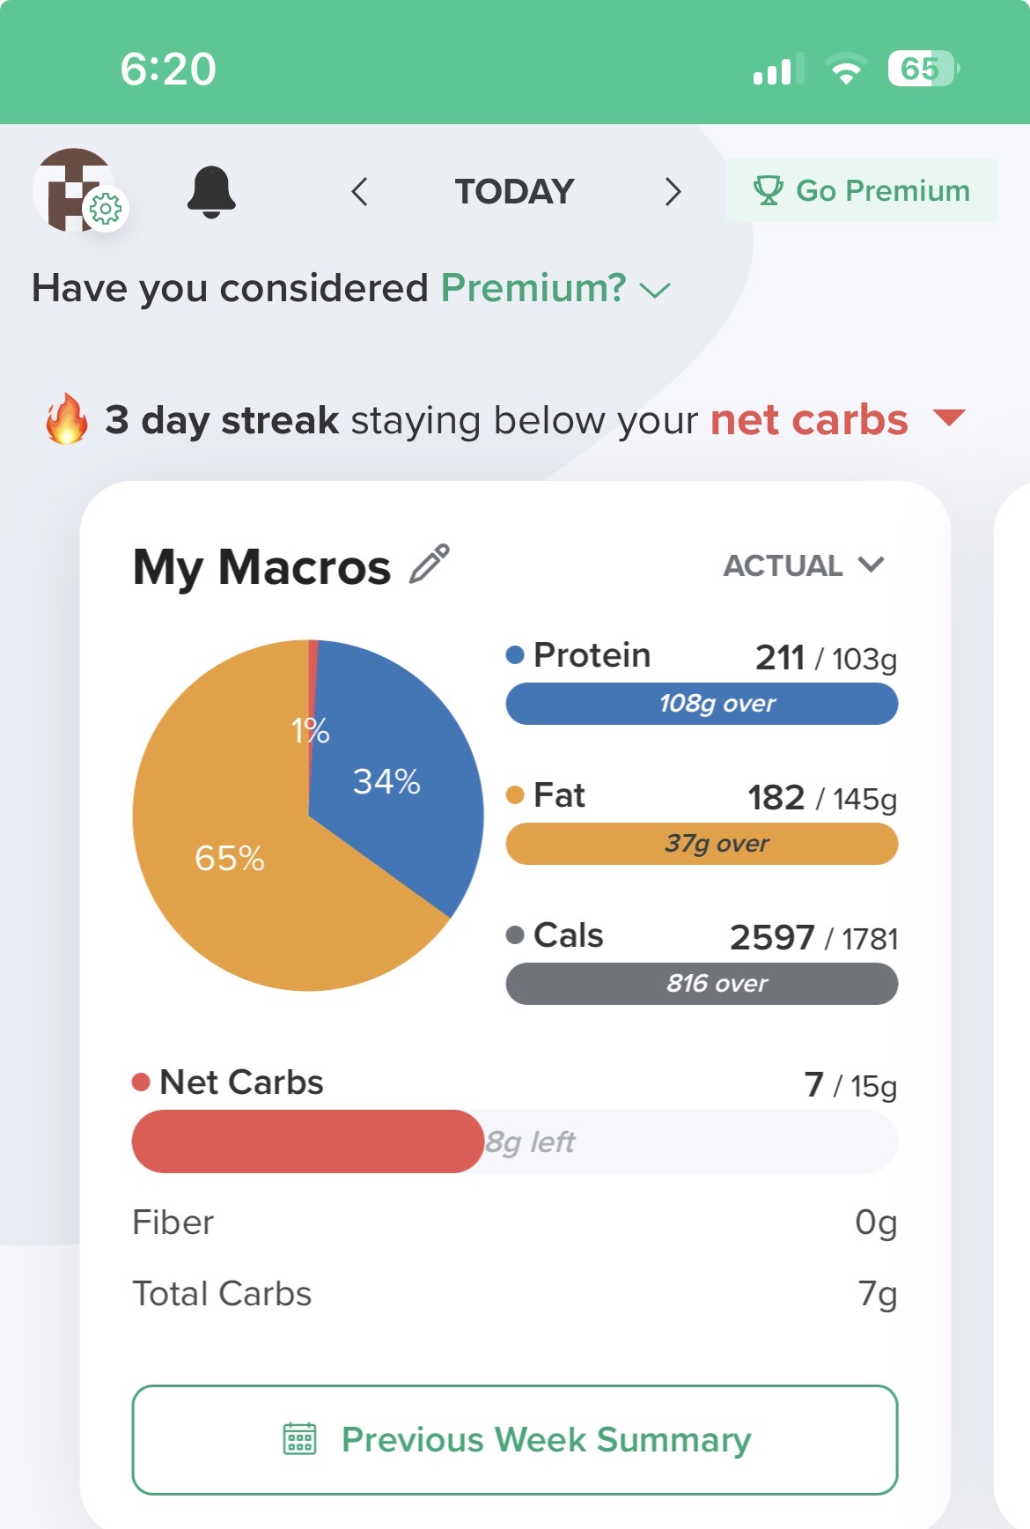Tap the flame streak icon

67,419
